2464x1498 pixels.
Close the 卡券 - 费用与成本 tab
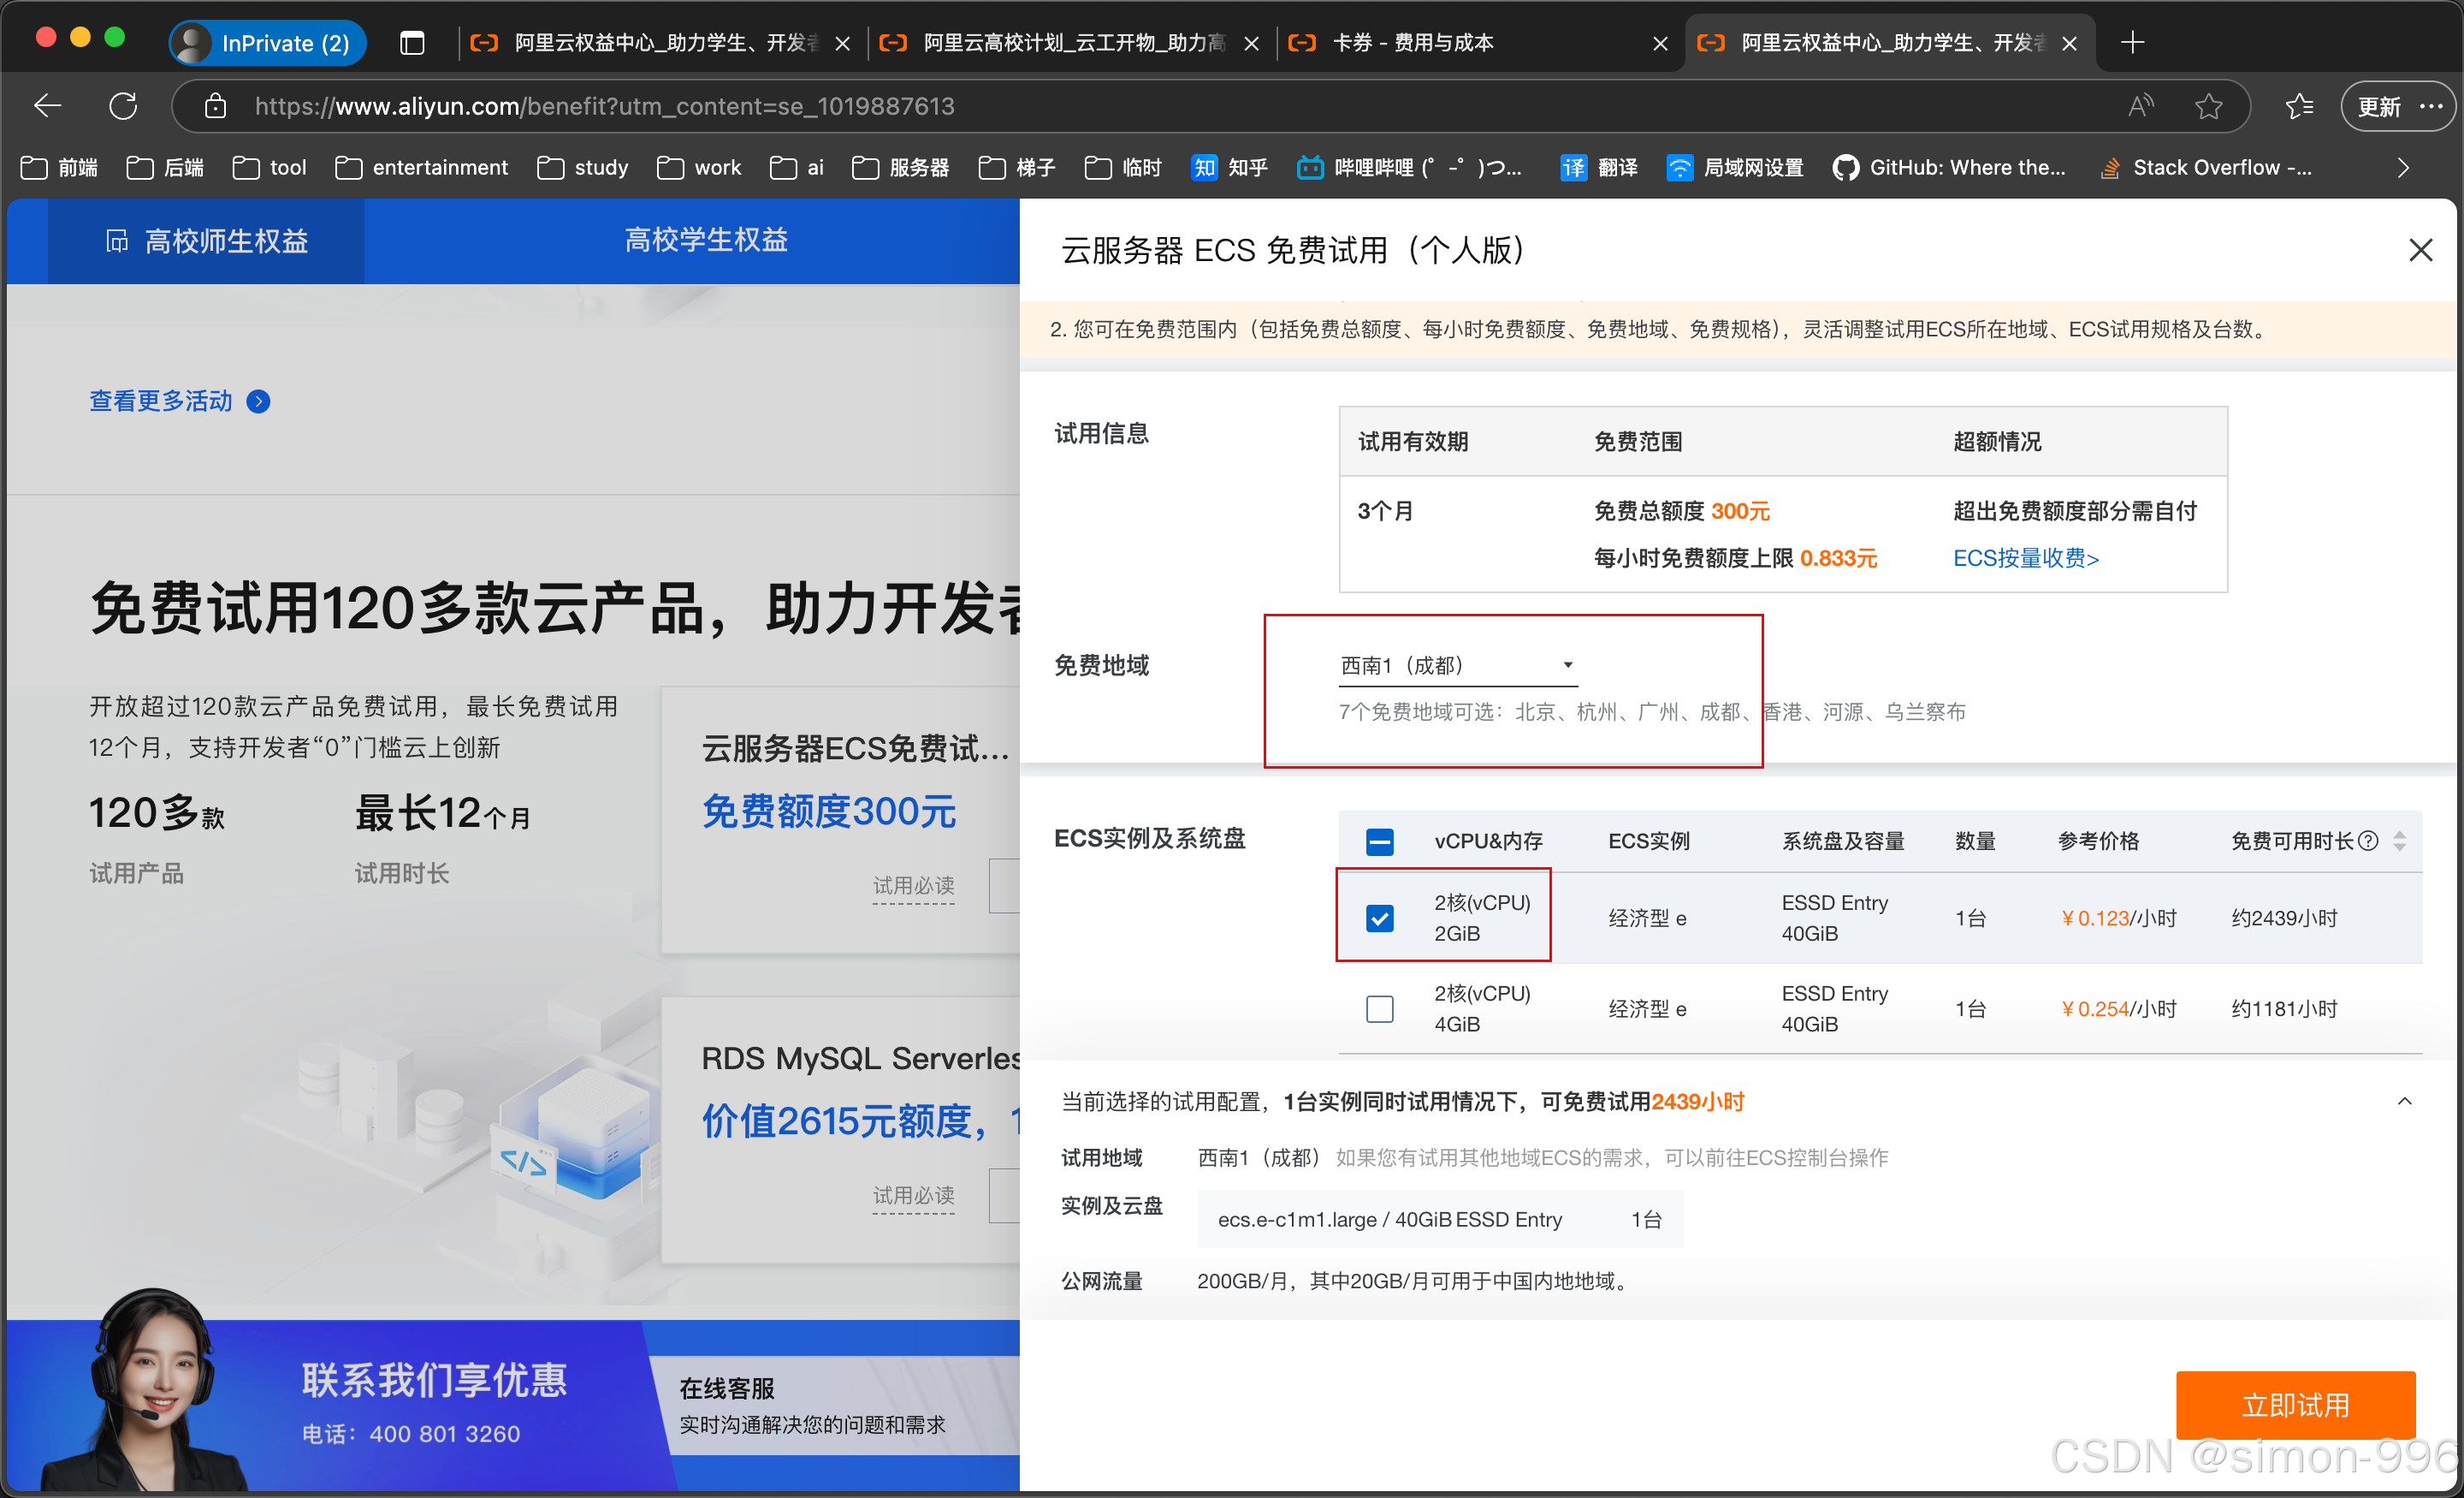pos(1660,43)
